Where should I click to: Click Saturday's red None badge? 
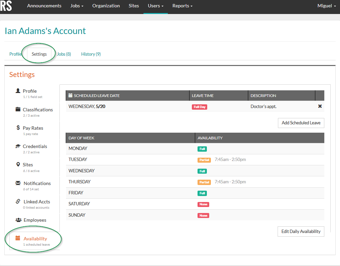point(204,204)
